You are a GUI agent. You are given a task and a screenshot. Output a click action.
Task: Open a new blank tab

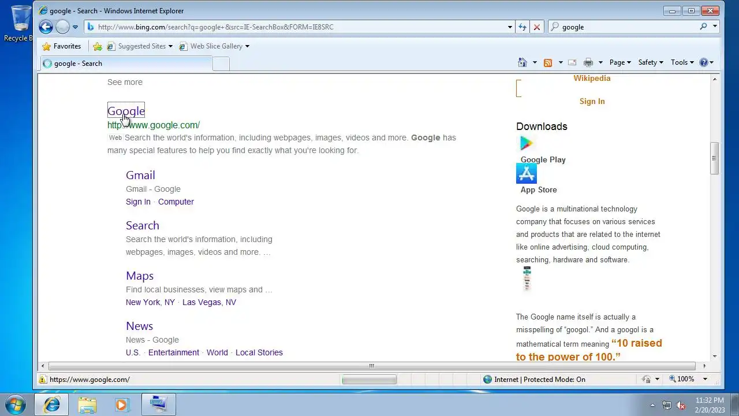[221, 64]
